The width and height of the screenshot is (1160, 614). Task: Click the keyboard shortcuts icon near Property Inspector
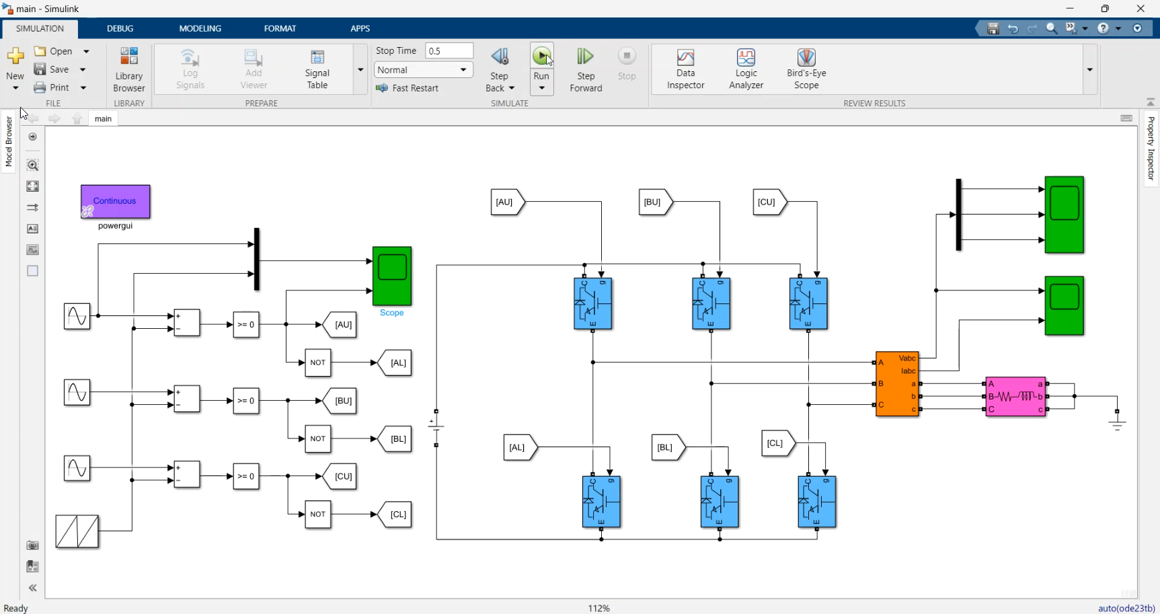click(x=1126, y=118)
